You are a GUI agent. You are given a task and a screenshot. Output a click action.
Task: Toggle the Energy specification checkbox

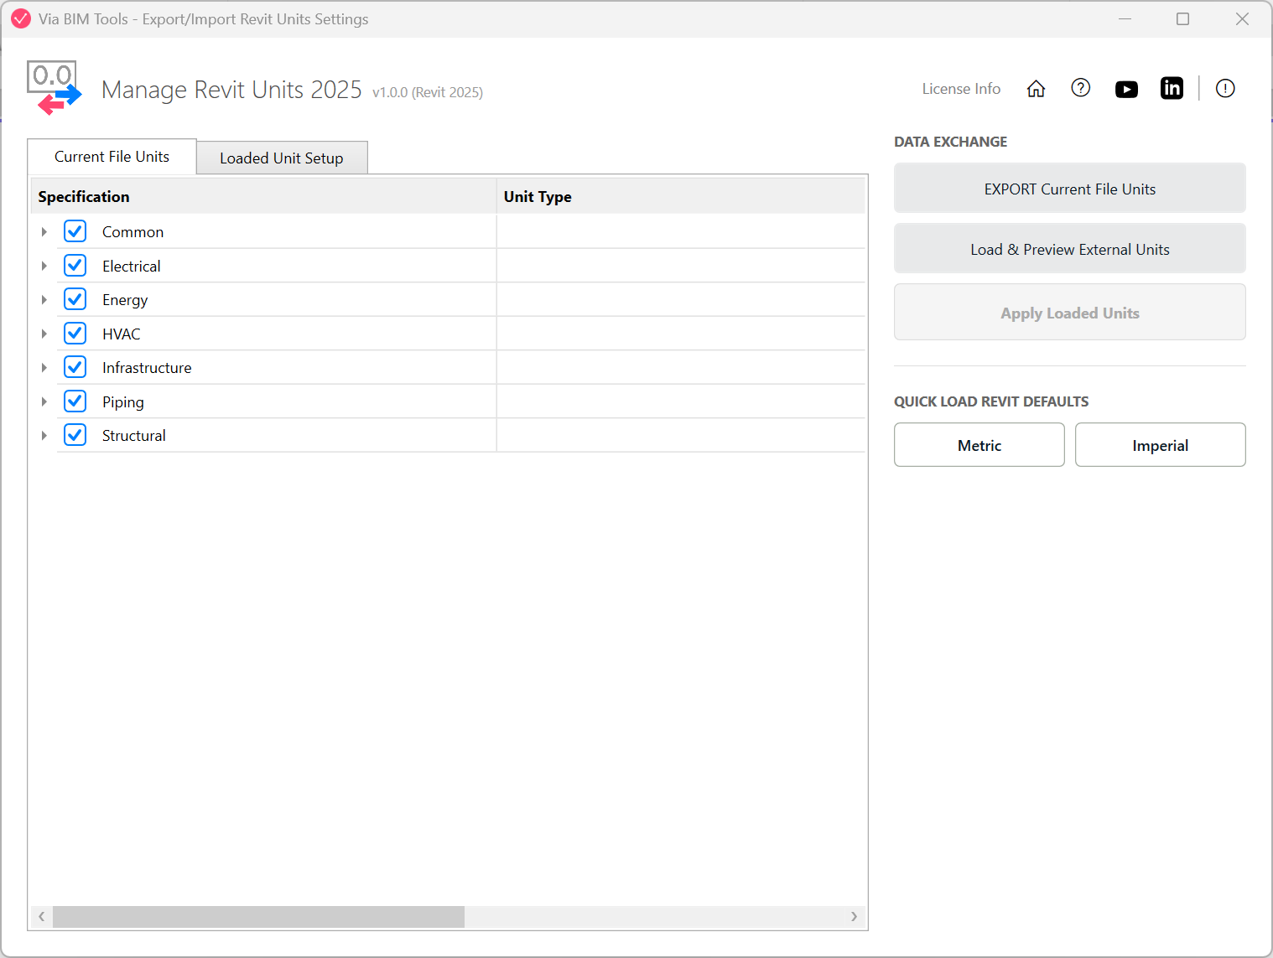pos(75,299)
